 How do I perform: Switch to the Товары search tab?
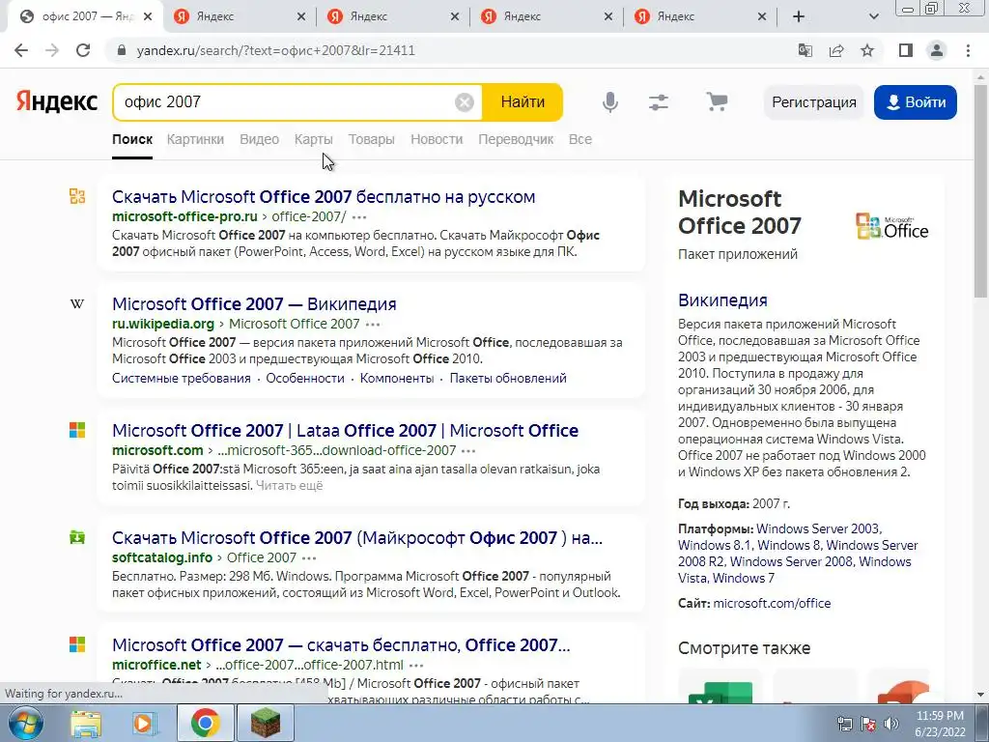[372, 139]
